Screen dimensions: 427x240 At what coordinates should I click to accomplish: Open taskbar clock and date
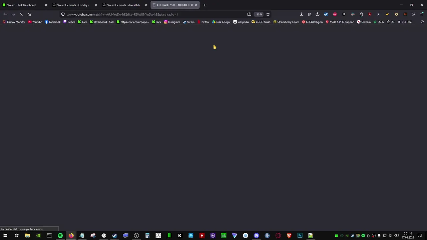408,236
